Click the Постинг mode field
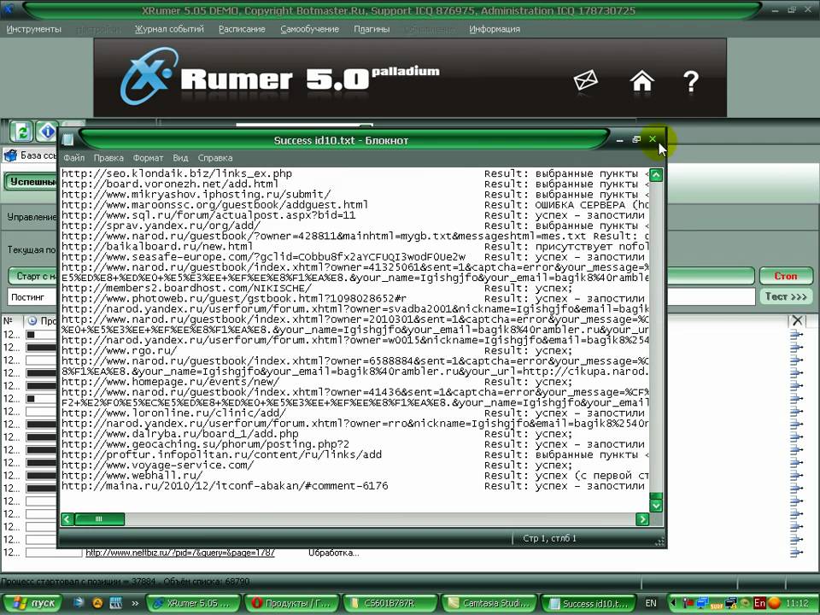Viewport: 820px width, 615px height. [32, 297]
